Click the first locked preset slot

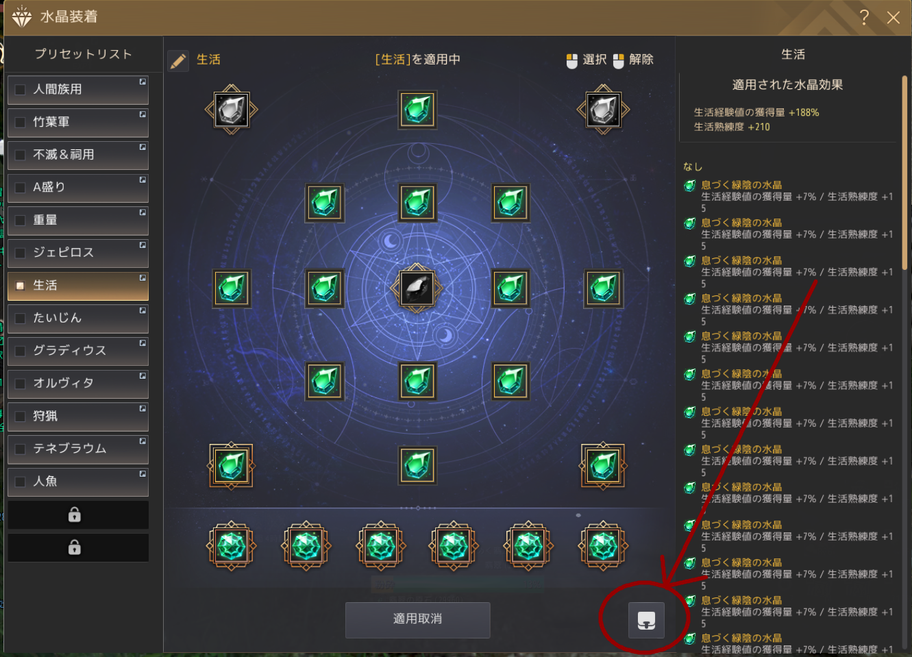(78, 515)
